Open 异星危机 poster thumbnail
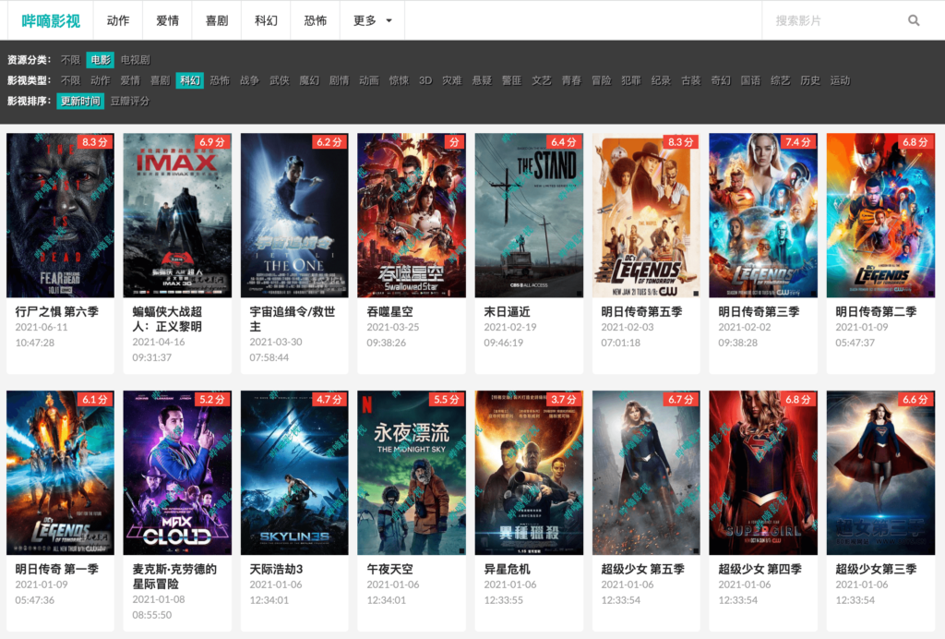Image resolution: width=945 pixels, height=639 pixels. tap(529, 473)
